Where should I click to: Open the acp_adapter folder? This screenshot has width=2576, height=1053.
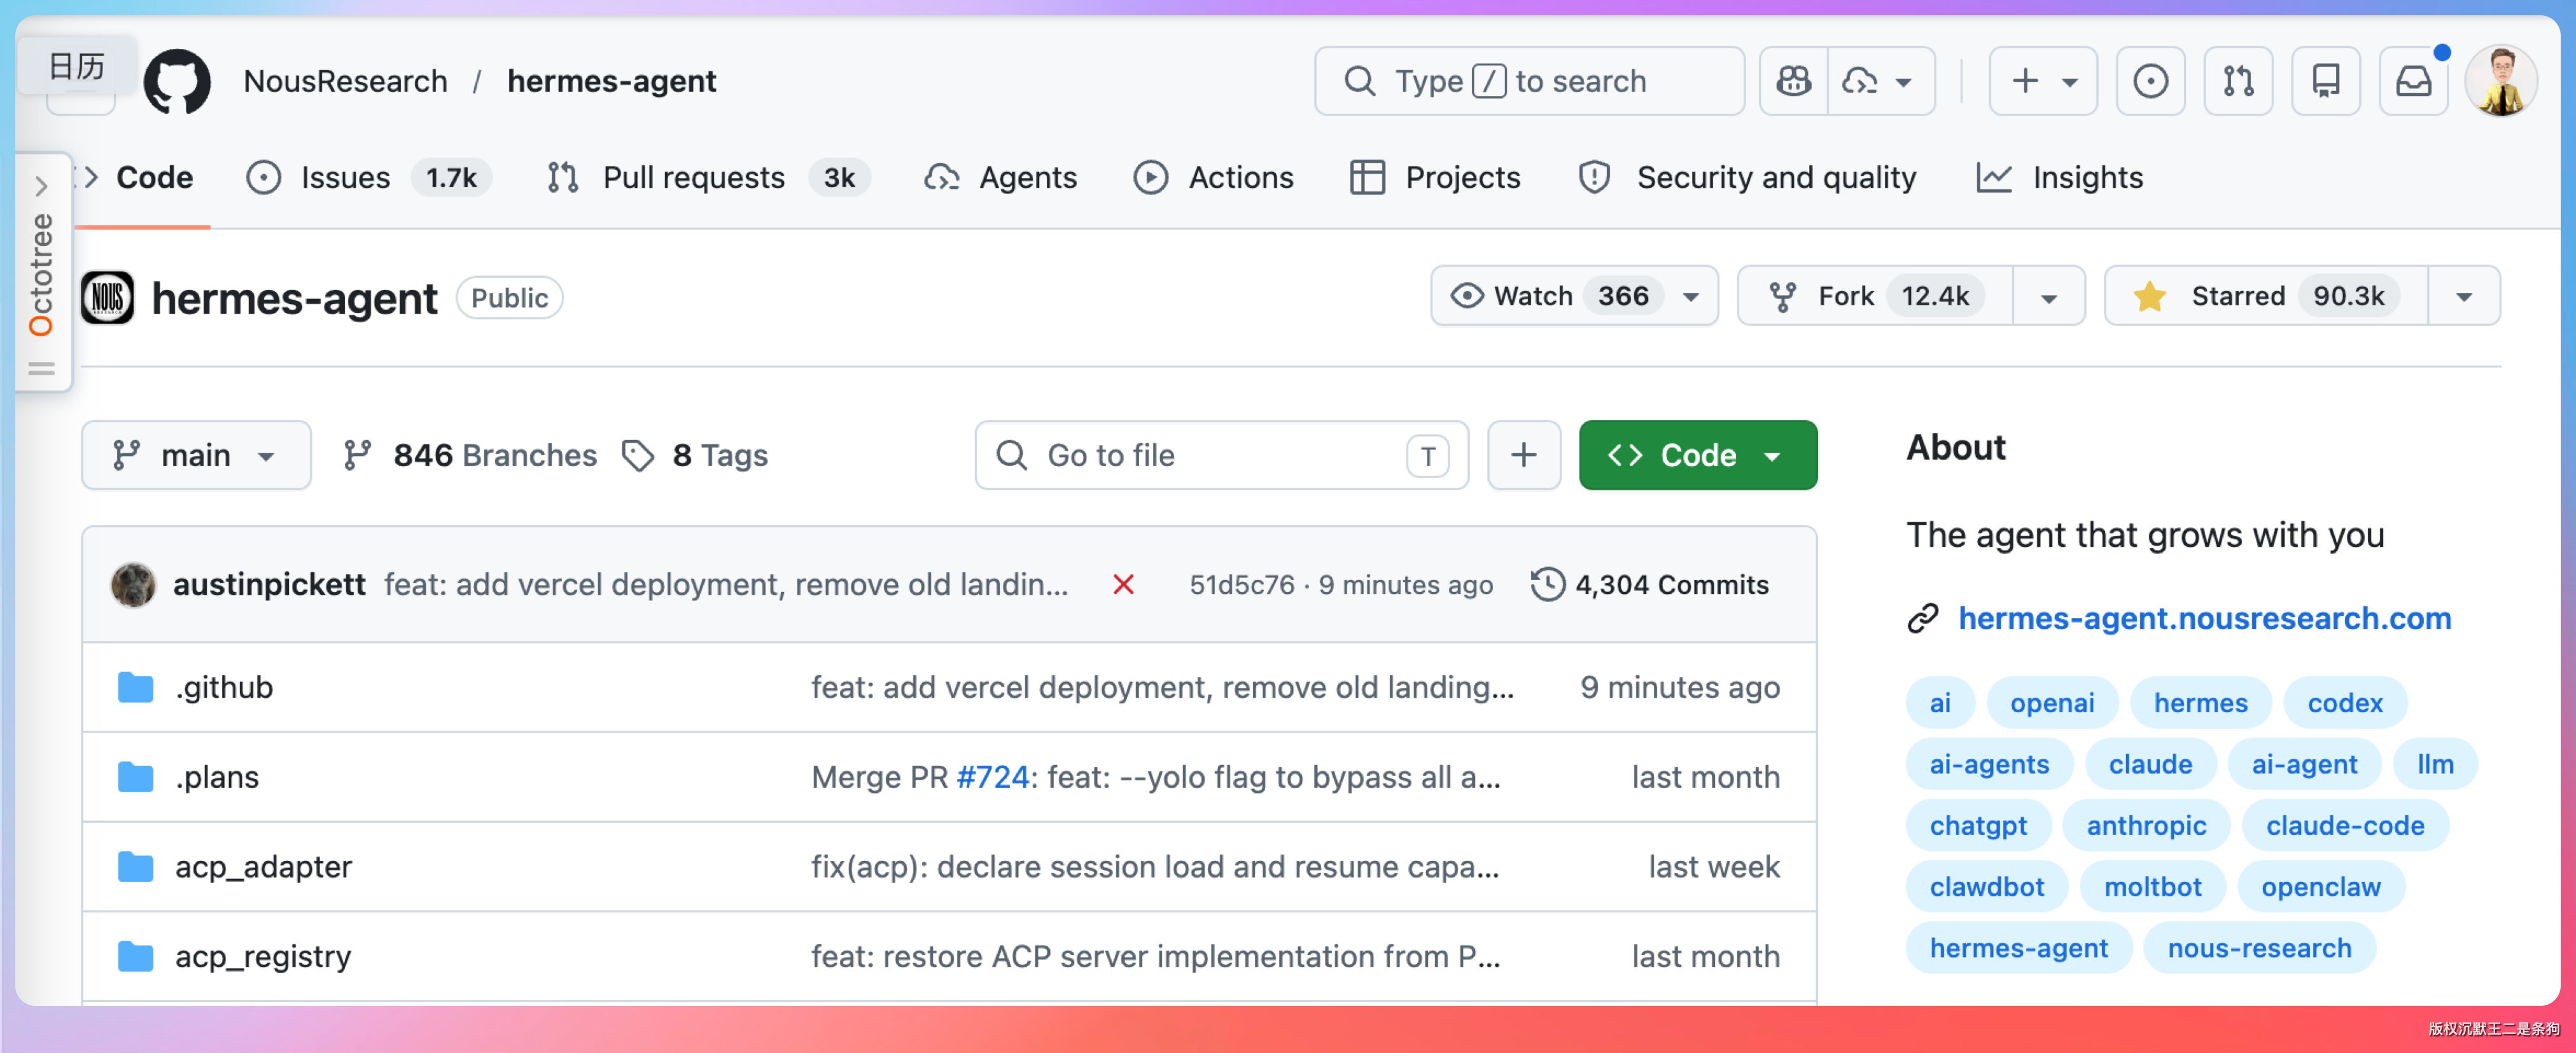tap(263, 866)
